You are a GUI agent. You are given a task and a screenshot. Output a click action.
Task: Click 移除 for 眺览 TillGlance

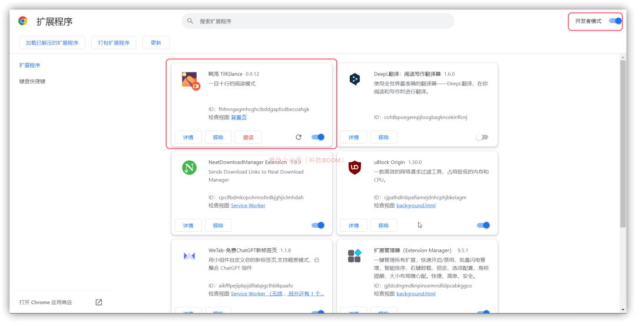coord(218,137)
